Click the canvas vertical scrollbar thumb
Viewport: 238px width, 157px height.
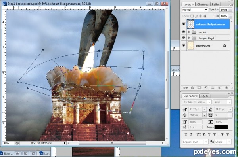[167, 79]
